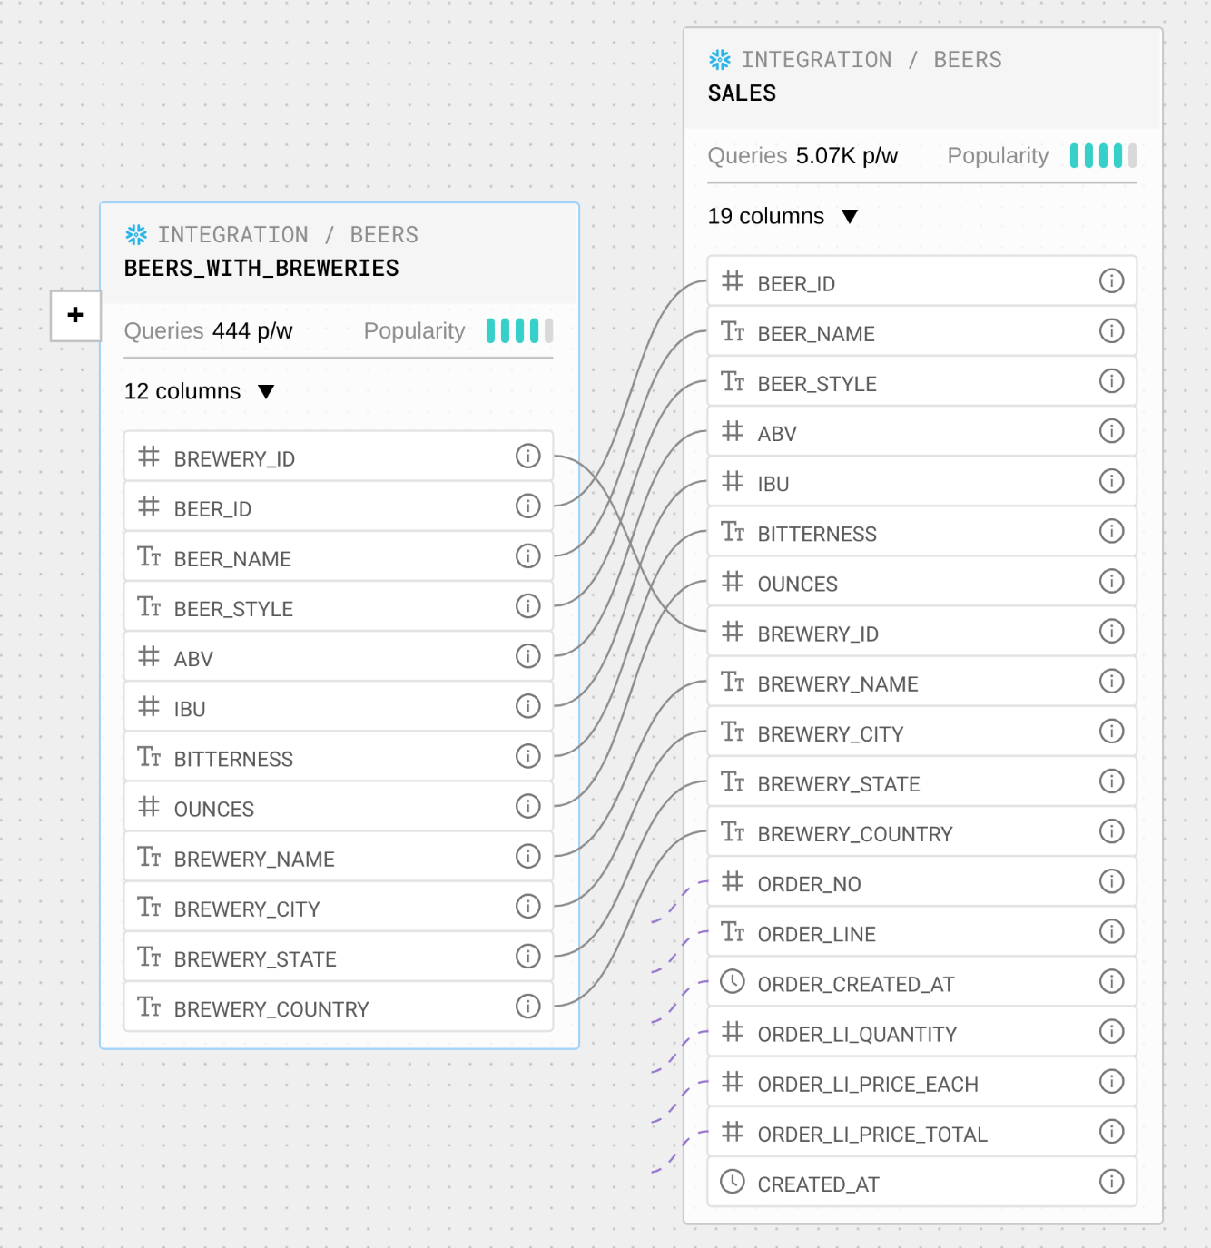Select the BEERS_WITH_BREWERIES table title

point(261,269)
